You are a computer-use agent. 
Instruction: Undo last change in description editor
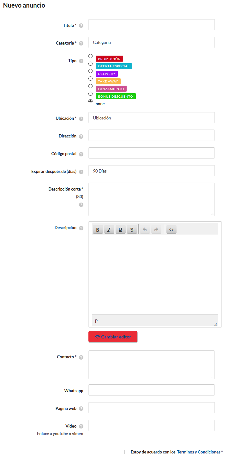145,230
